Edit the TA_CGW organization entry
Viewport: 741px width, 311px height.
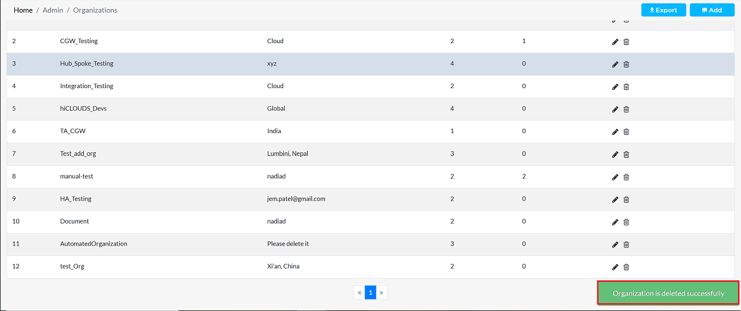pyautogui.click(x=615, y=132)
